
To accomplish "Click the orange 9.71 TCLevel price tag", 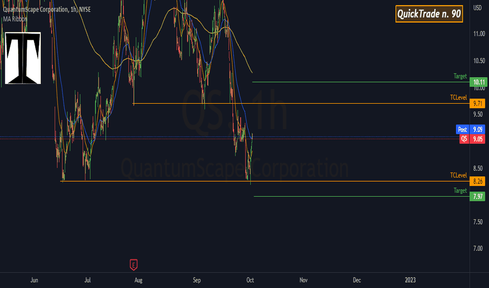I will click(x=477, y=103).
